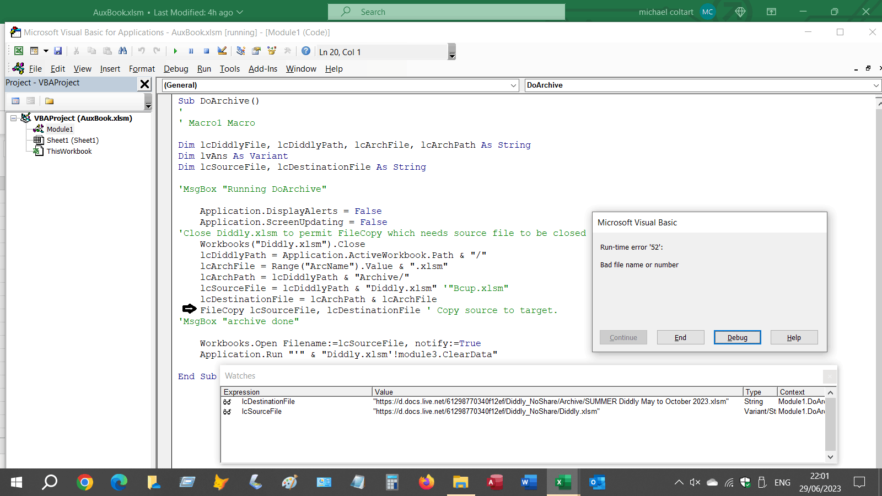The width and height of the screenshot is (882, 496).
Task: Open the Object Browser icon
Action: pyautogui.click(x=271, y=51)
